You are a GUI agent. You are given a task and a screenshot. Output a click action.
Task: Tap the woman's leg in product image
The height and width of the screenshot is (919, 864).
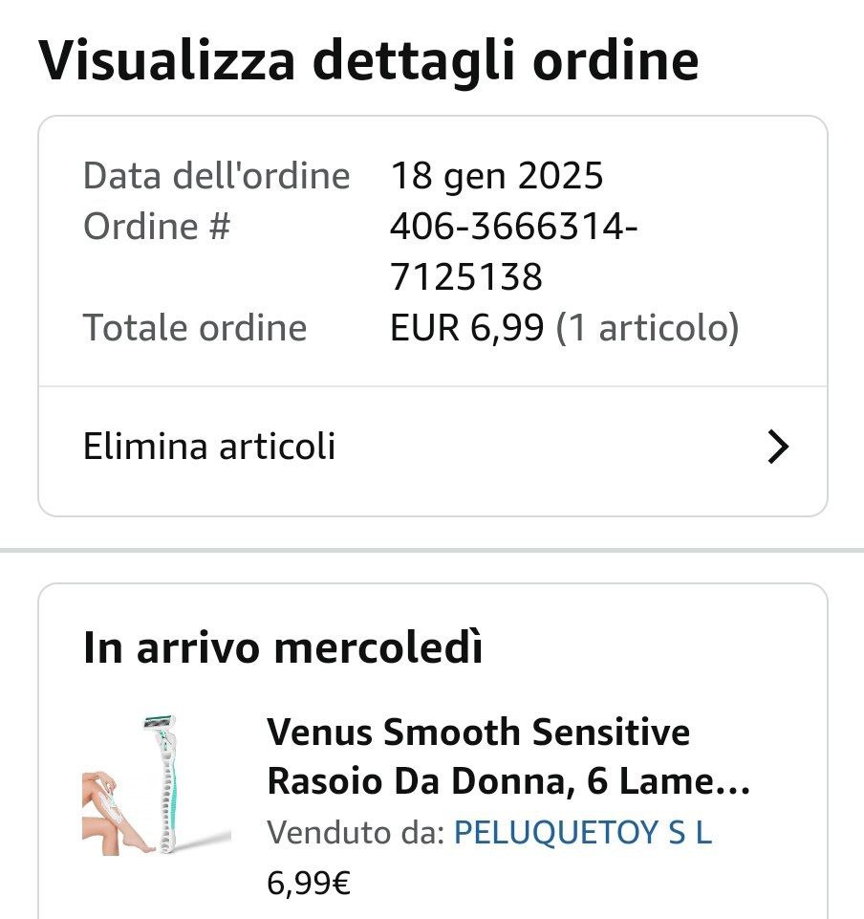(x=113, y=813)
